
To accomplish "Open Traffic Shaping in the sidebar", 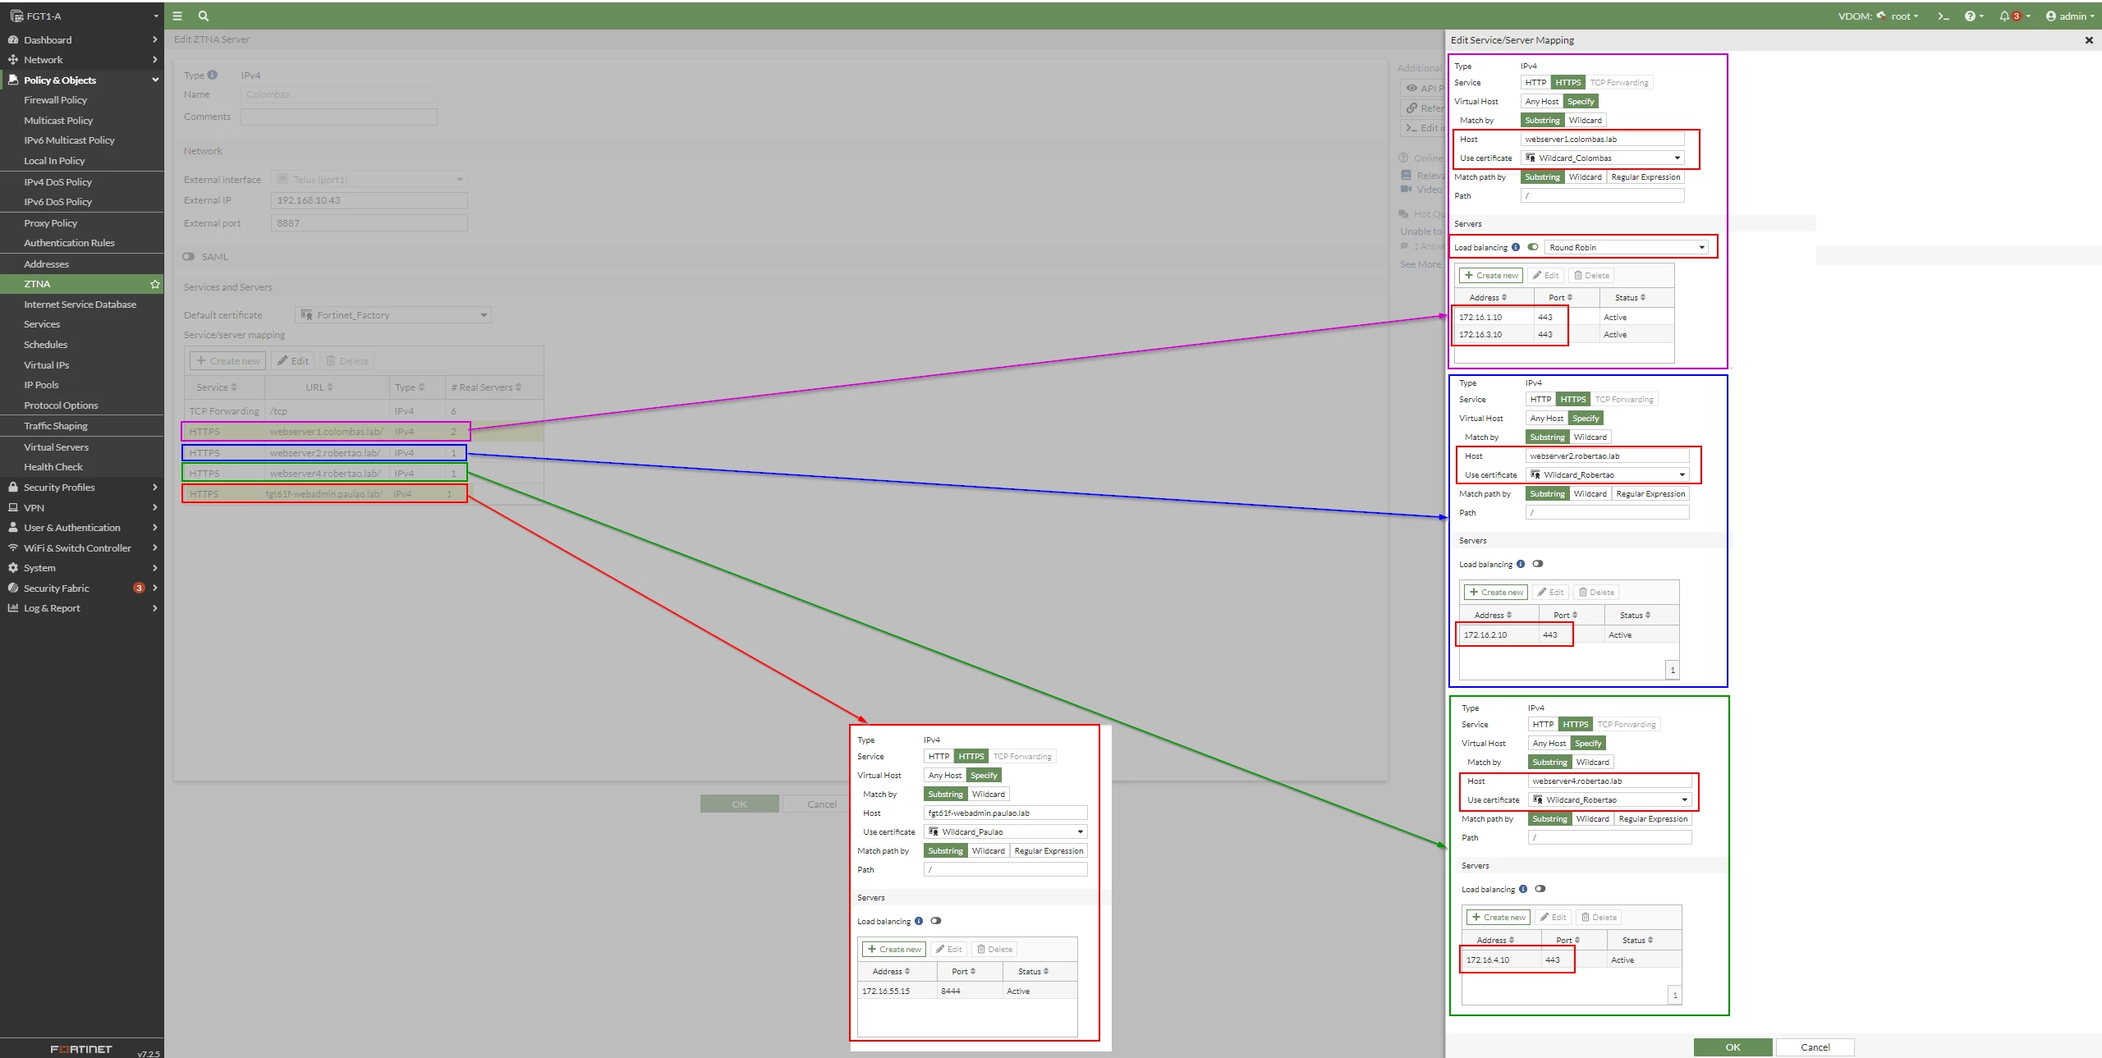I will pyautogui.click(x=56, y=426).
